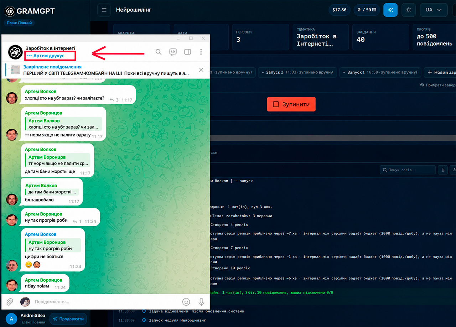Click the reply count 3 on 'хлопці хто на убт' message
This screenshot has width=456, height=327.
[114, 100]
